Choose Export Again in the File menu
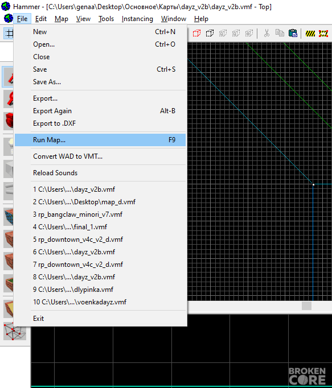The width and height of the screenshot is (332, 388). (x=100, y=111)
